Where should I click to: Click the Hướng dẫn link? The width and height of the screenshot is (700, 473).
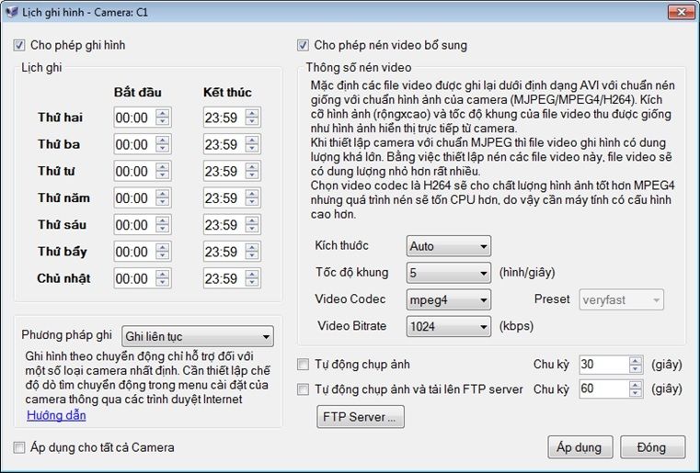[x=56, y=415]
